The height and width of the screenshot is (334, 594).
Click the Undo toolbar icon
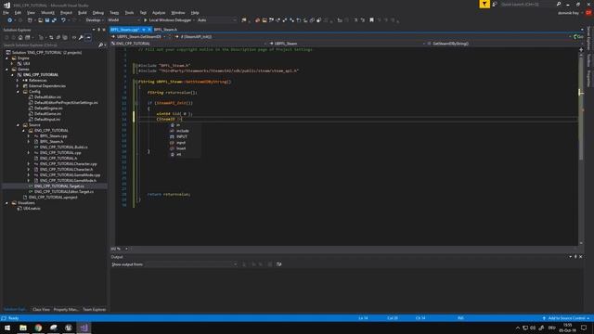tap(63, 20)
